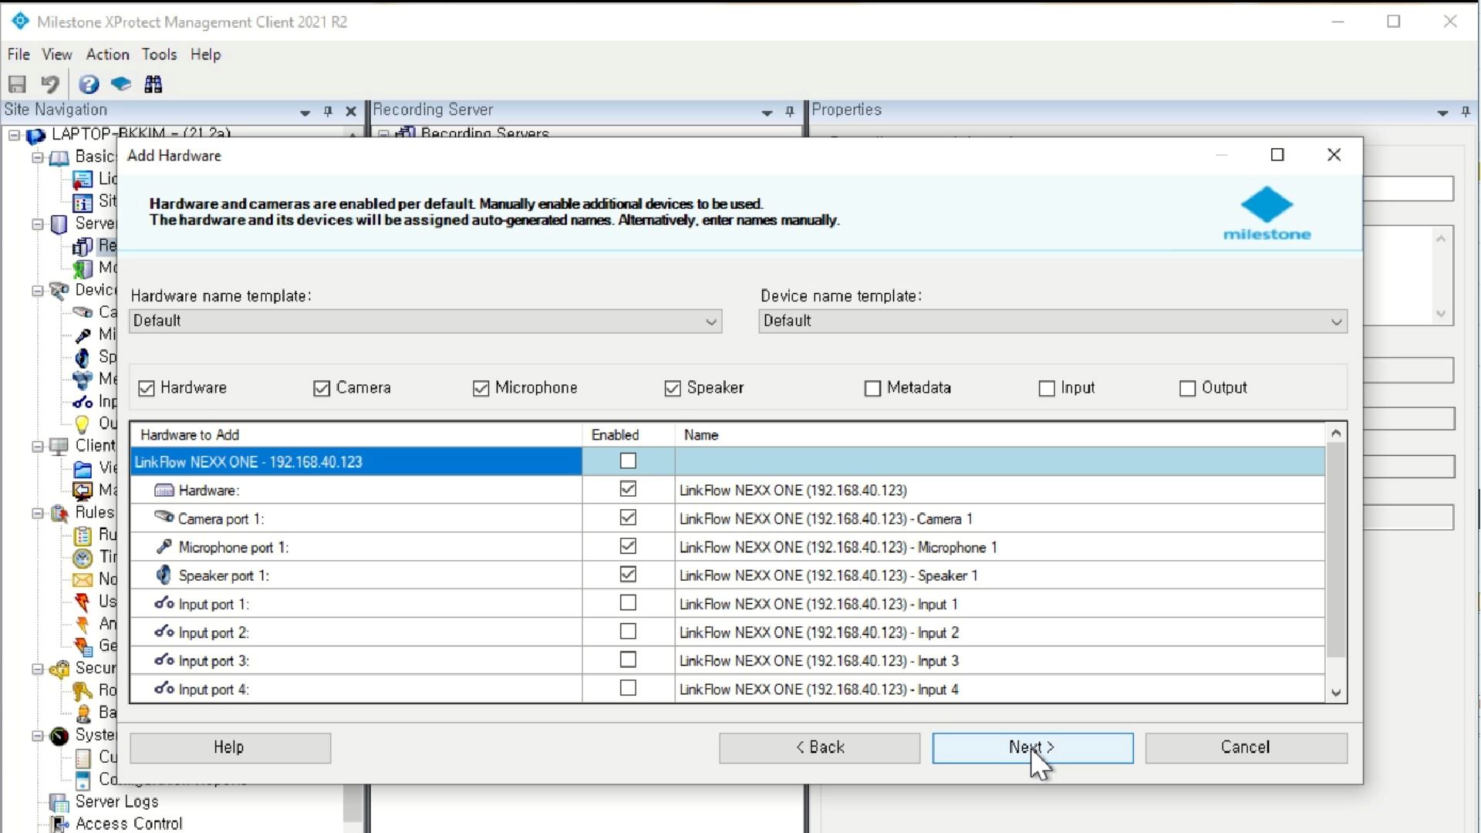The height and width of the screenshot is (833, 1481).
Task: Select the Output lightbulb icon in Site Navigation
Action: [83, 423]
